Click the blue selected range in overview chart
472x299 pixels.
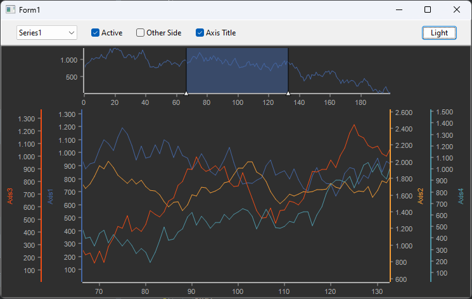[237, 70]
